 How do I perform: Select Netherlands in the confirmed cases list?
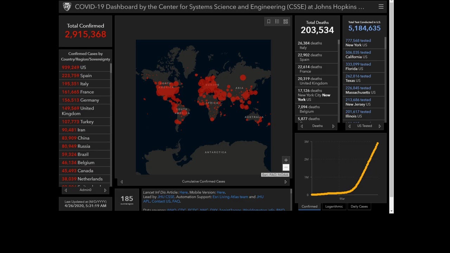(x=84, y=179)
